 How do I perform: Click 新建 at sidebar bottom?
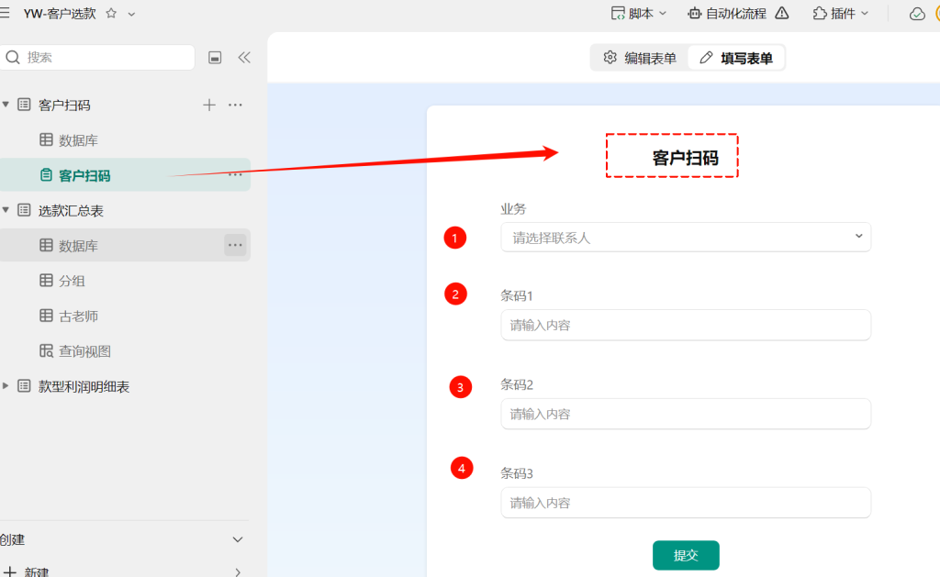point(36,572)
